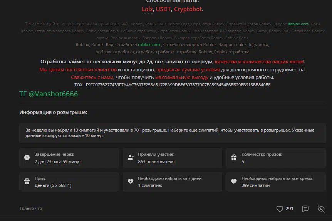Open the green Roblox.com link in tags
Screen dimensions: 332x221
coord(298,24)
